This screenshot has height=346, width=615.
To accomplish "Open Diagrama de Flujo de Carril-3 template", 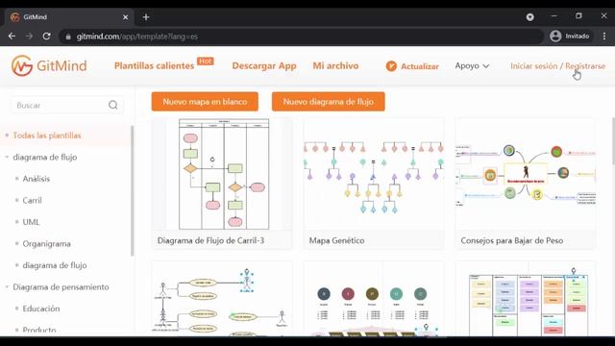I will [x=222, y=184].
